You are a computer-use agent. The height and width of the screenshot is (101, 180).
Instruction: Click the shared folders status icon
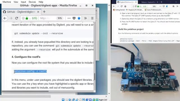pos(80,100)
